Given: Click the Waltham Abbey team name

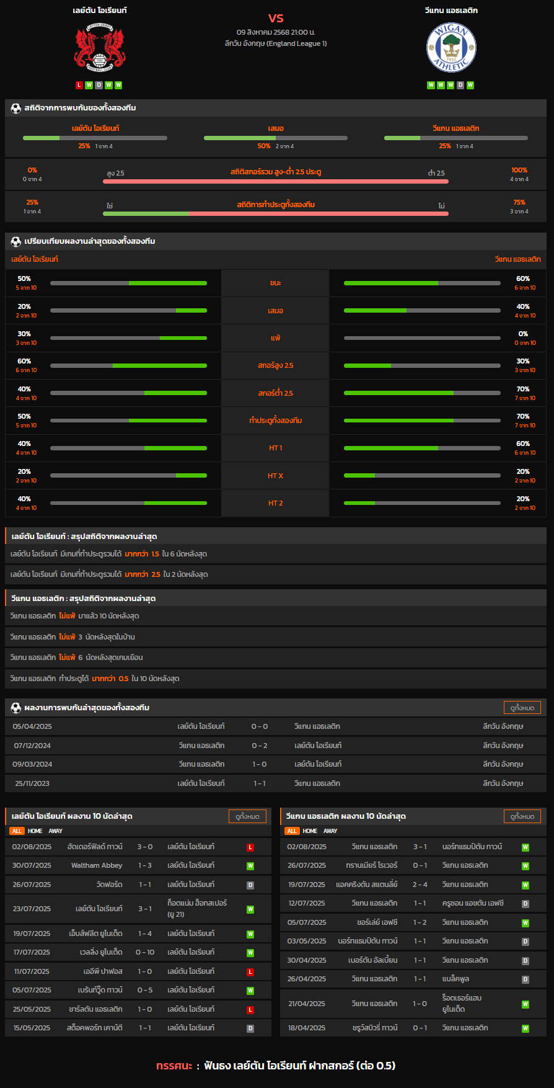Looking at the screenshot, I should click(x=97, y=865).
